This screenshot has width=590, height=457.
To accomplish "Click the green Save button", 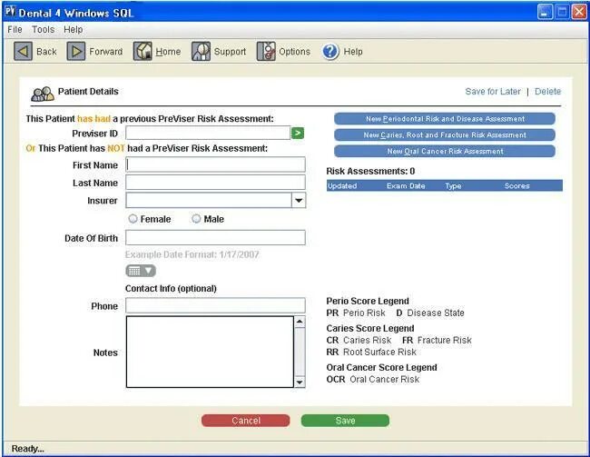I will (345, 421).
